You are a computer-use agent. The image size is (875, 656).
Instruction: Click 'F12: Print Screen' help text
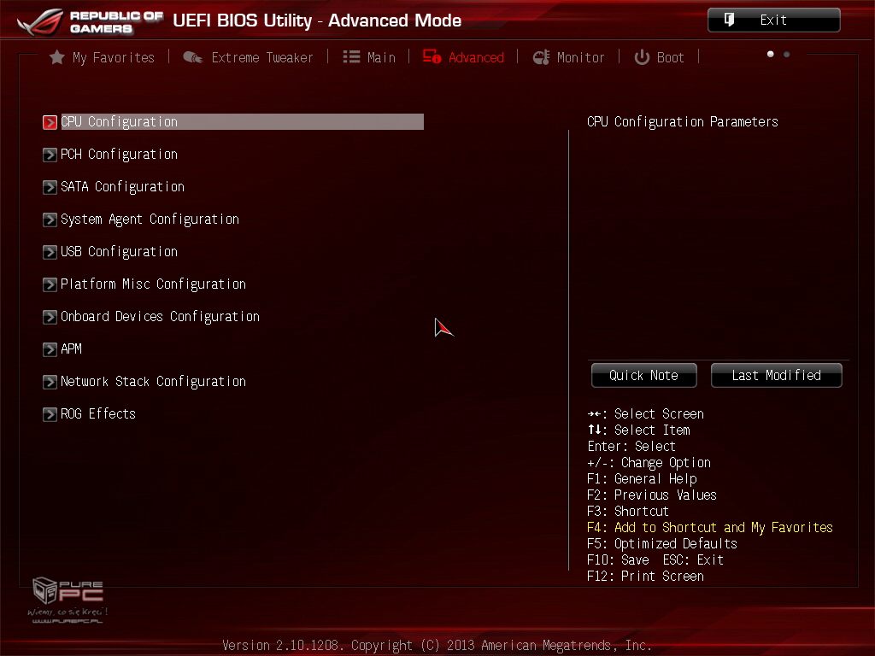[645, 577]
